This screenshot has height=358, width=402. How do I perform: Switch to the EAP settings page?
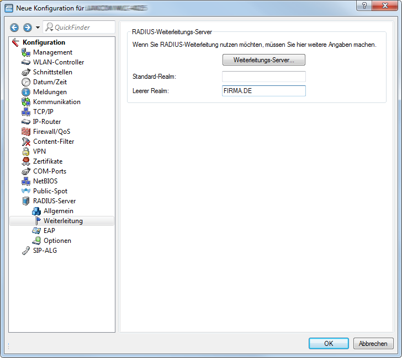click(x=49, y=231)
